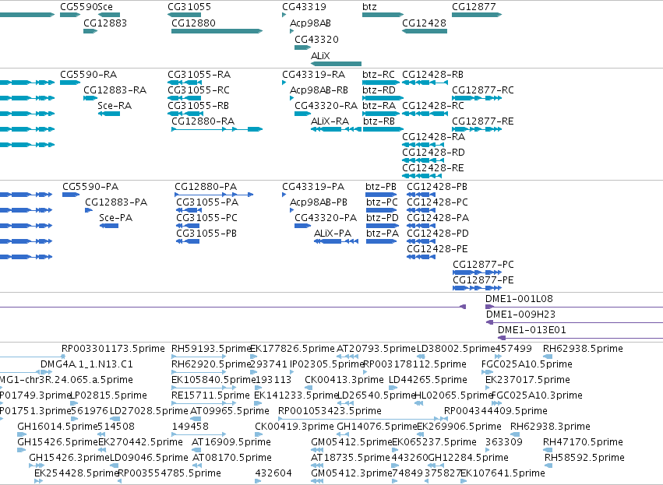663x485 pixels.
Task: Select the CG43320 gene label
Action: [x=316, y=39]
